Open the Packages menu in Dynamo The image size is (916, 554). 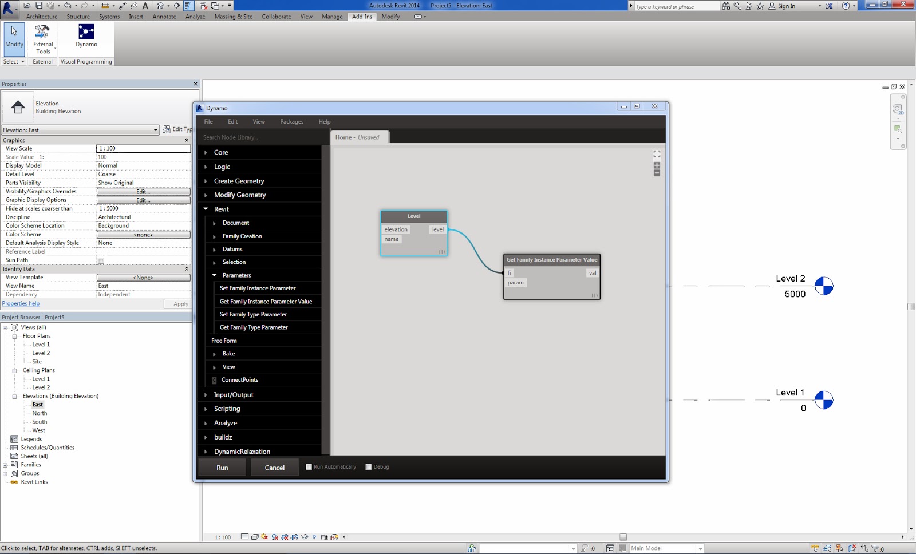pyautogui.click(x=291, y=121)
